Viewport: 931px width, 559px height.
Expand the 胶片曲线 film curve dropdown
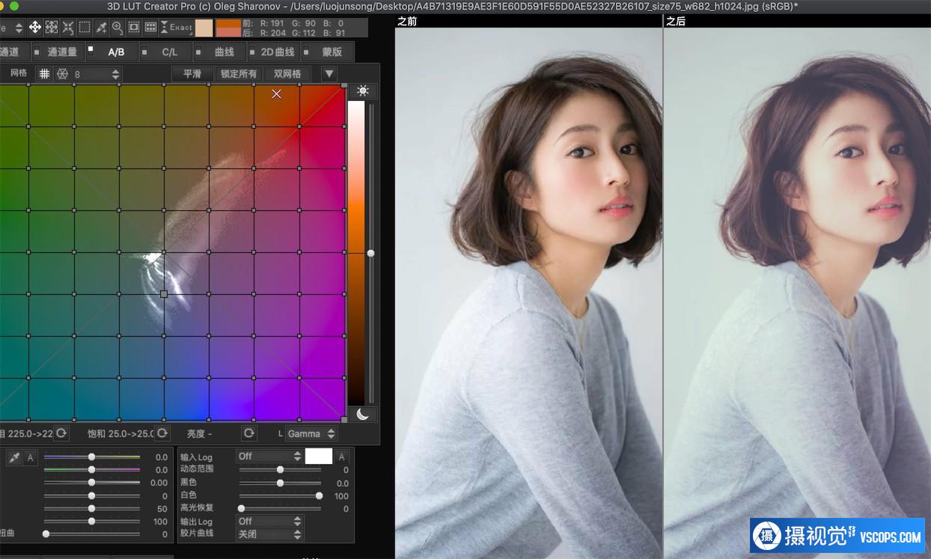coord(269,534)
